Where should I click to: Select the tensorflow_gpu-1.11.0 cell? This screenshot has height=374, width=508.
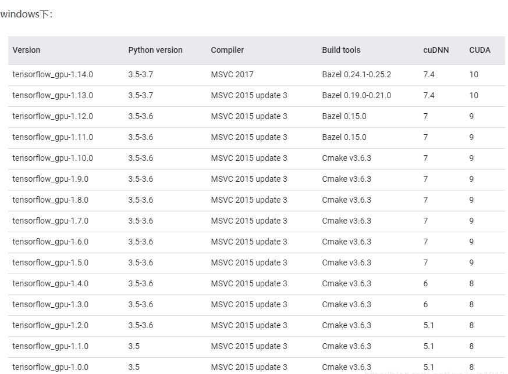[52, 138]
